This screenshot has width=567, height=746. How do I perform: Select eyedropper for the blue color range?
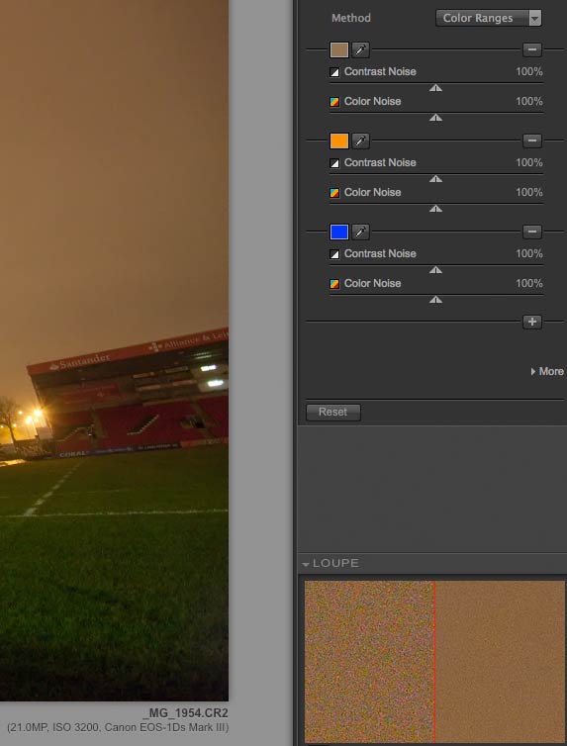(x=361, y=232)
